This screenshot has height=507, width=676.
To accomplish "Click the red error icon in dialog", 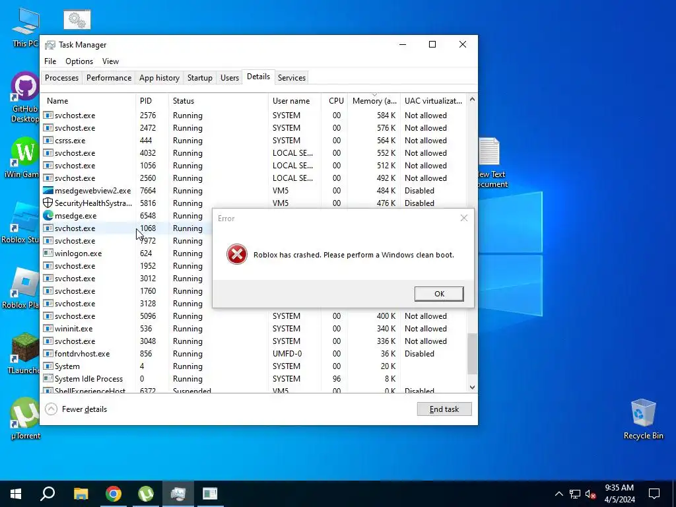I will [x=237, y=254].
